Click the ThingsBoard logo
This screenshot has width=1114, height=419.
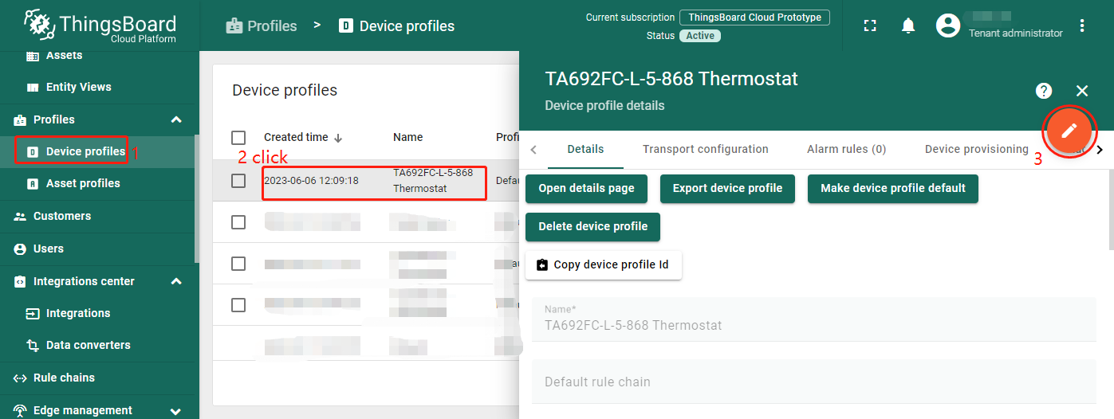point(100,24)
